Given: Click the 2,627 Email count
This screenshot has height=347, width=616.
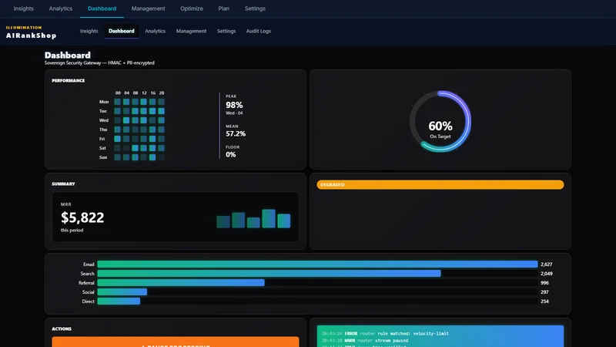Looking at the screenshot, I should click(547, 264).
